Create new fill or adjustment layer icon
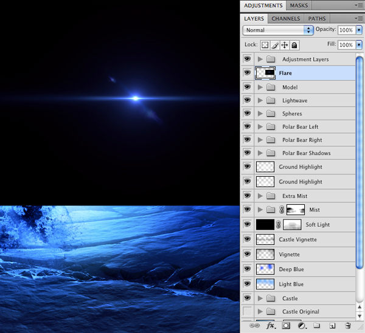This screenshot has width=365, height=333. click(302, 326)
